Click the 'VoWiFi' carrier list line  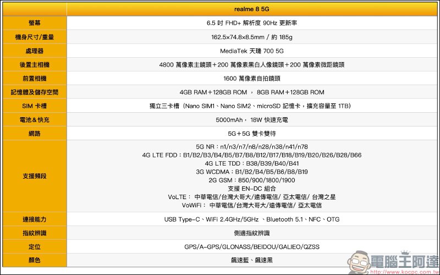[252, 205]
